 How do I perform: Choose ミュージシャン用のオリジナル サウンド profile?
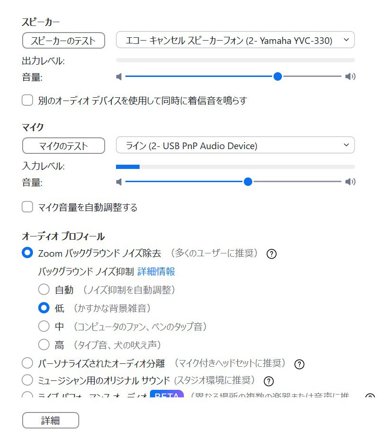(28, 380)
